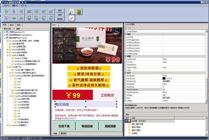This screenshot has width=209, height=140.
Task: Click the bulb icon beside 主菜单 layer
Action: [x=129, y=133]
